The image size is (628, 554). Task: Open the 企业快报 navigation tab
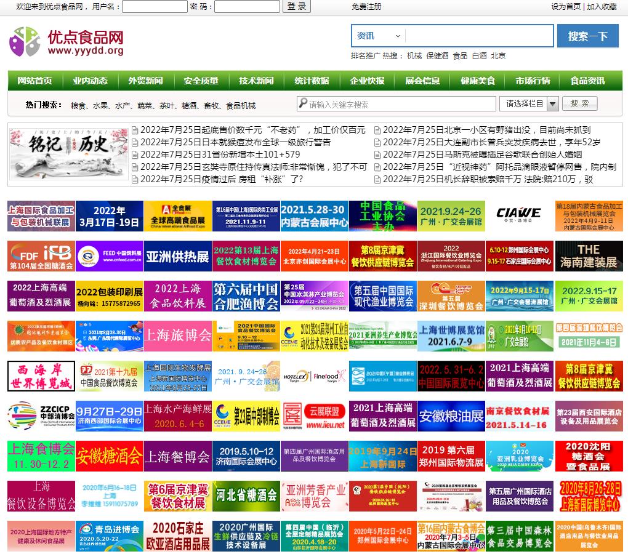coord(368,81)
